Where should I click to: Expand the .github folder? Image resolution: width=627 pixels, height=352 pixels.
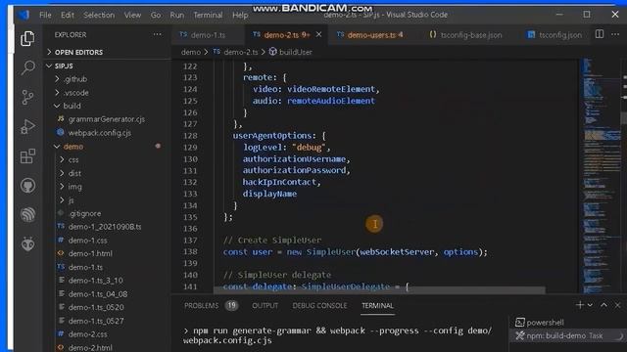coord(75,79)
